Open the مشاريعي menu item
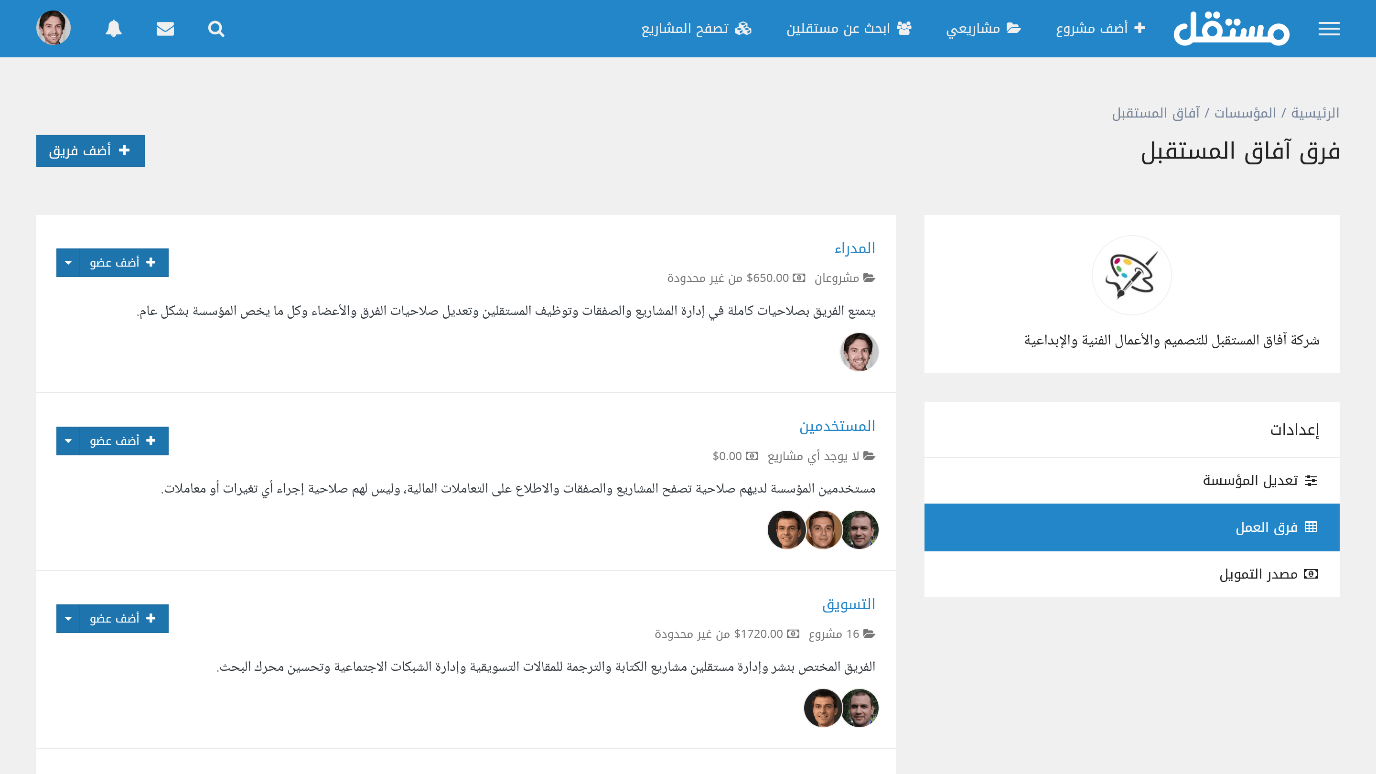The height and width of the screenshot is (774, 1376). pyautogui.click(x=983, y=28)
